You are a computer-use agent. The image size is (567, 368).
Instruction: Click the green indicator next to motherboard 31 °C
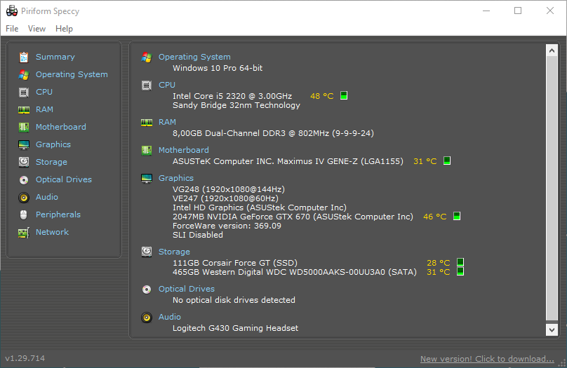click(x=447, y=161)
